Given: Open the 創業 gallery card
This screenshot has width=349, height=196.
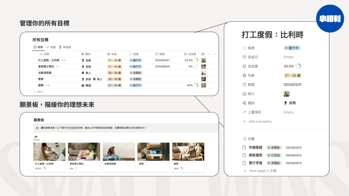Looking at the screenshot, I should pyautogui.click(x=188, y=157).
